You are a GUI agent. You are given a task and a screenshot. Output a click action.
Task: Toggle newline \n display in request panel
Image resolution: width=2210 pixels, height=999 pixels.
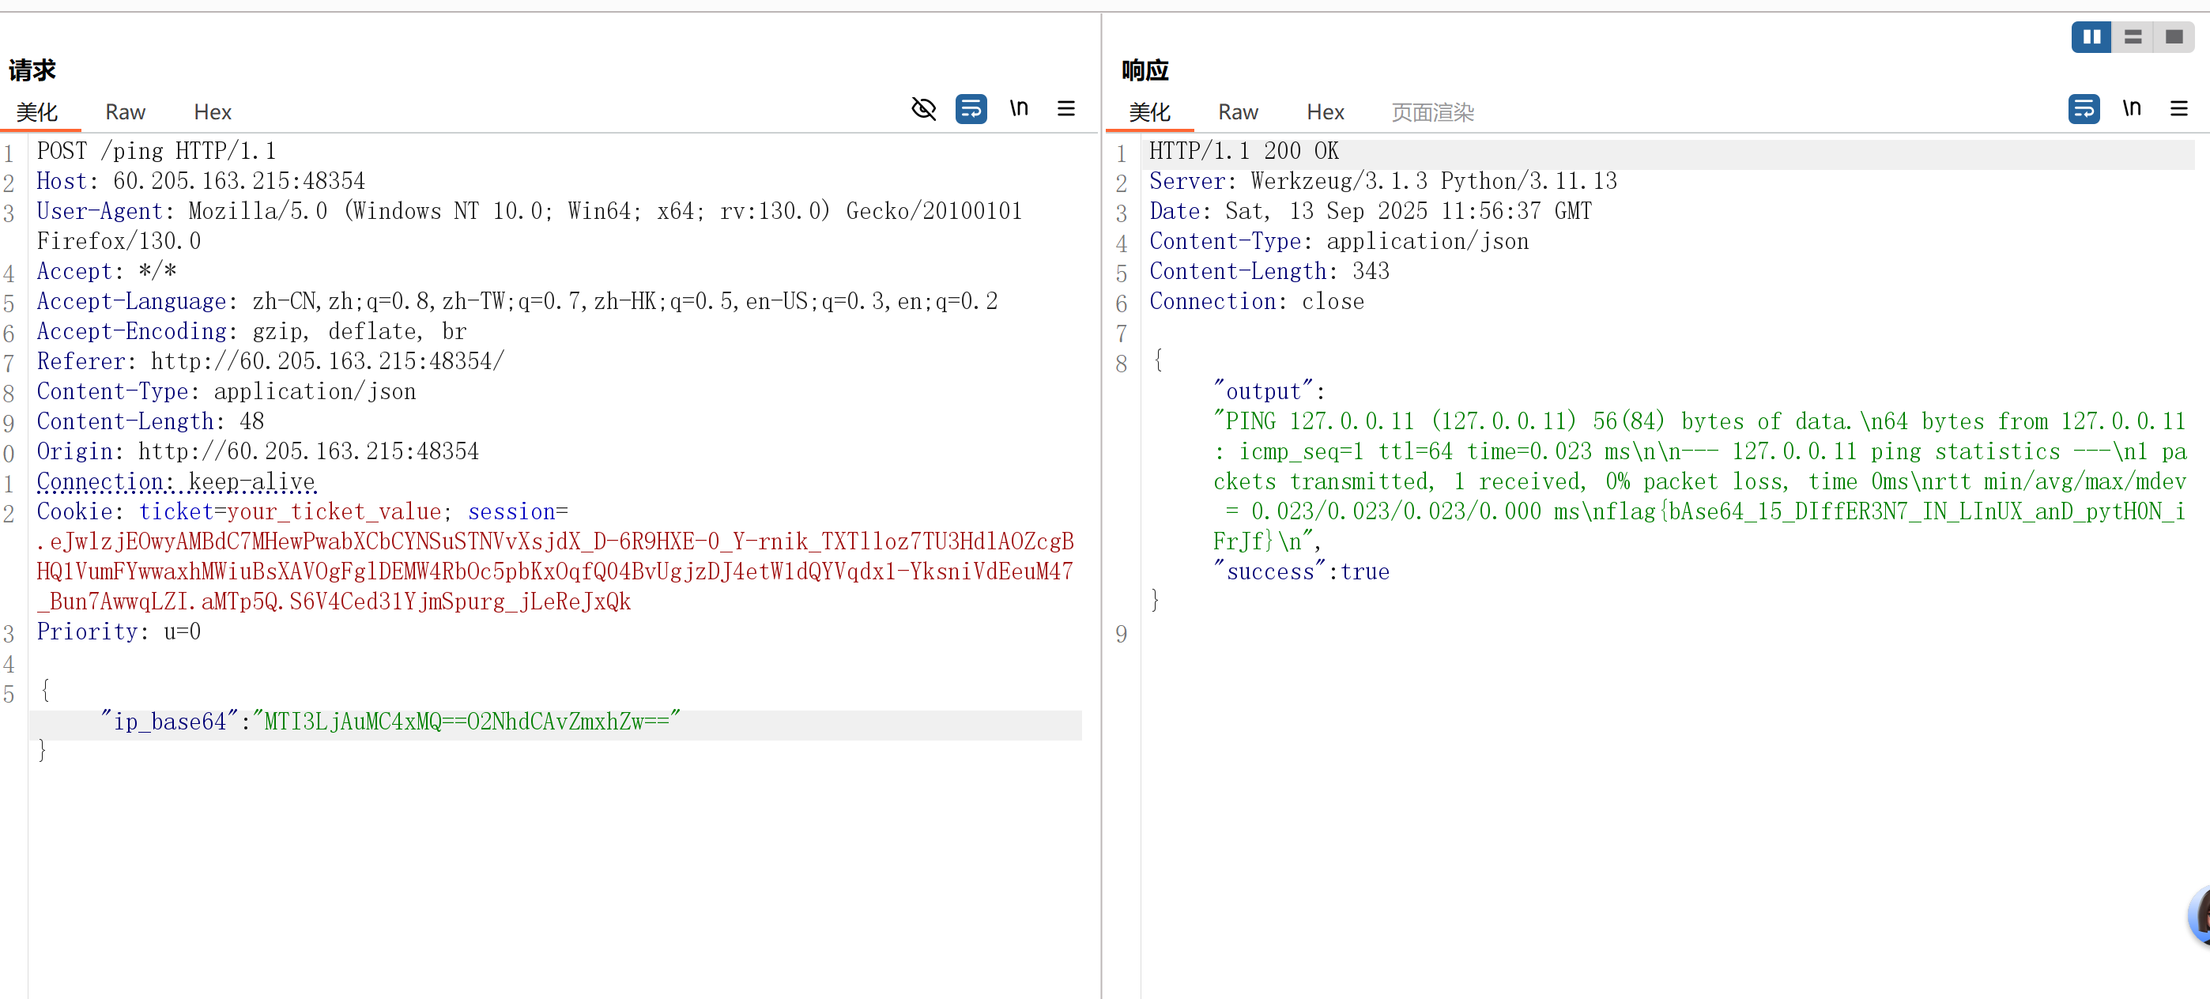point(1018,109)
